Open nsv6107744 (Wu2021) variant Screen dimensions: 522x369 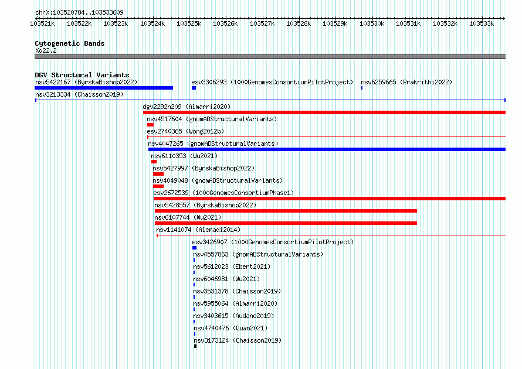click(x=188, y=217)
